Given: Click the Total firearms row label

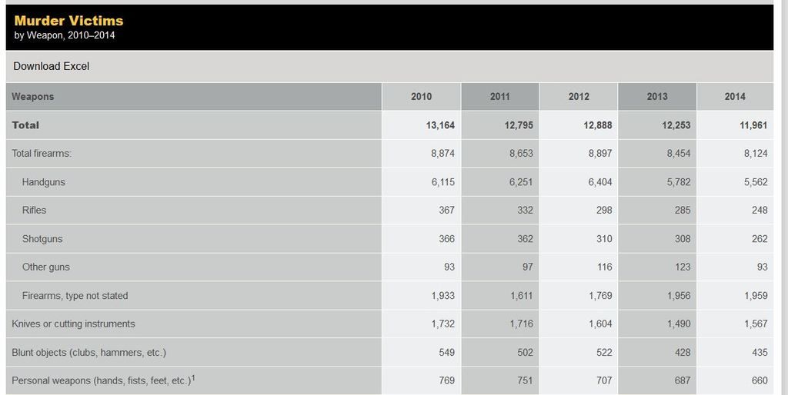Looking at the screenshot, I should pyautogui.click(x=42, y=154).
